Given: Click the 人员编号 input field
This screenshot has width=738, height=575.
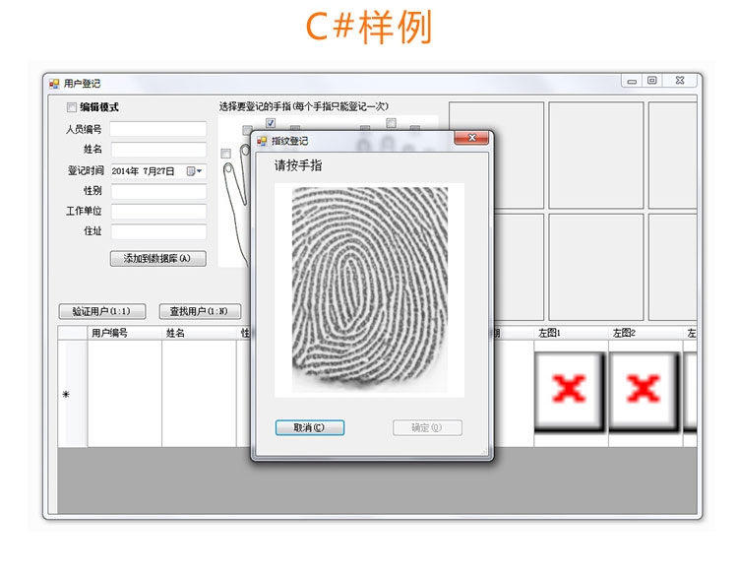Looking at the screenshot, I should 157,129.
